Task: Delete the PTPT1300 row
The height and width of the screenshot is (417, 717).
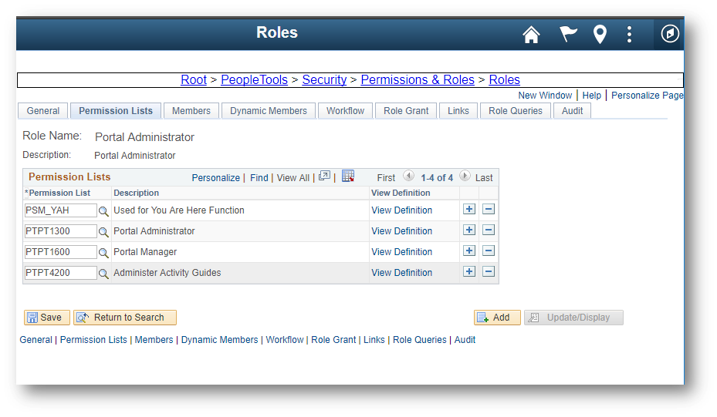Action: tap(489, 230)
